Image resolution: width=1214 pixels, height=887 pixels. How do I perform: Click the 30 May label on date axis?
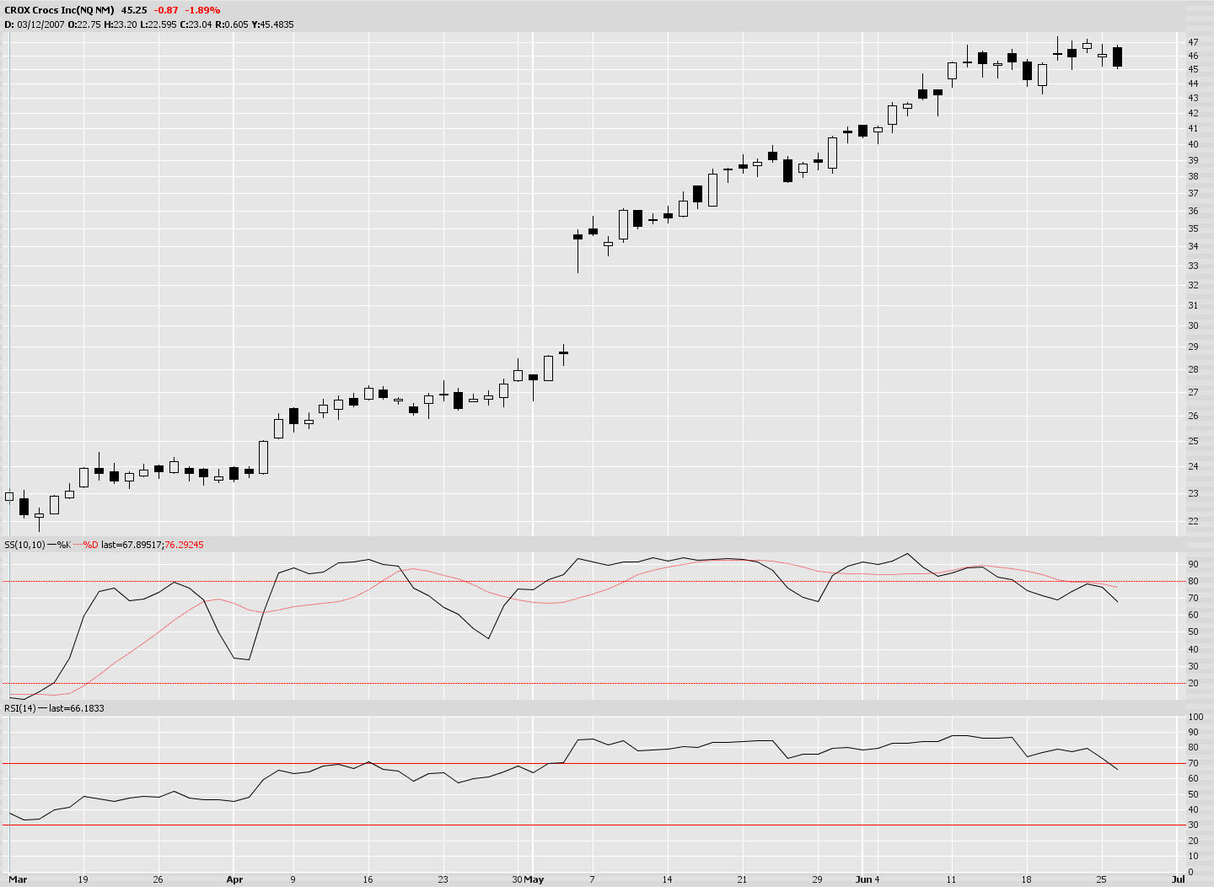point(528,879)
